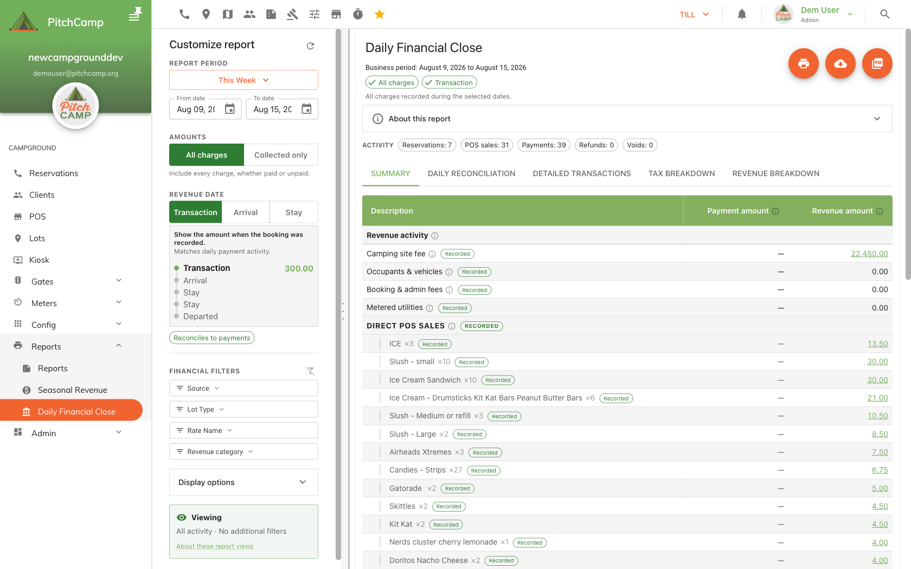The height and width of the screenshot is (569, 911).
Task: Open the 22,450.00 Camping site fee amount
Action: pos(869,254)
